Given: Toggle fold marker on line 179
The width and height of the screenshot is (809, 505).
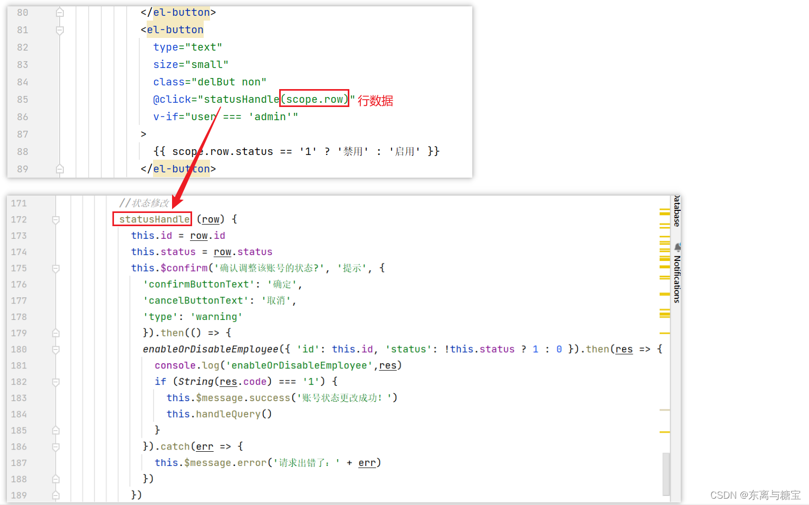Looking at the screenshot, I should tap(56, 333).
